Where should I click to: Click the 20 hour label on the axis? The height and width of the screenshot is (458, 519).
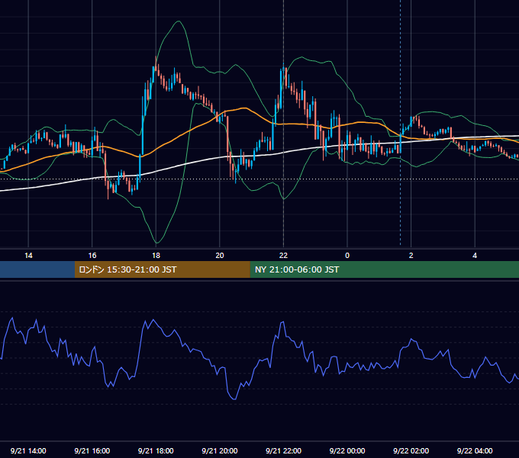pyautogui.click(x=220, y=256)
